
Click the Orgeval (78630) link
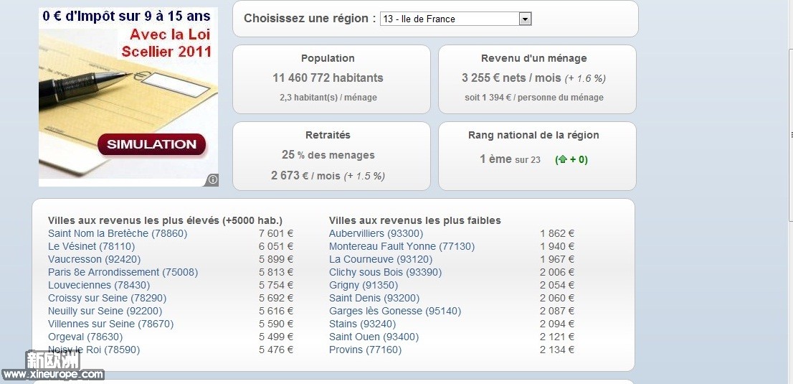pos(85,337)
